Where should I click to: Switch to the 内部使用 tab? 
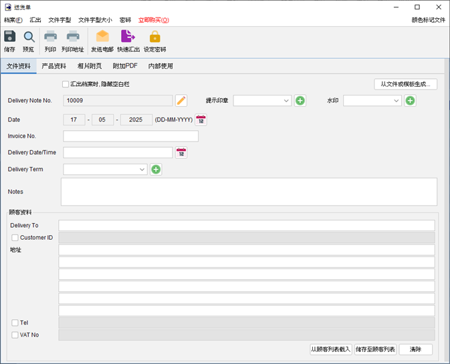tap(160, 66)
